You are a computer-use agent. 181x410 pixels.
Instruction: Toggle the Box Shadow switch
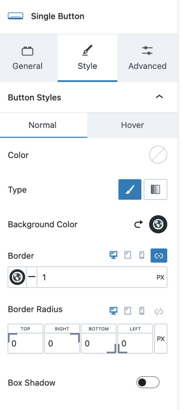point(148,382)
